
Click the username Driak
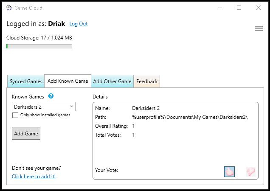[56, 24]
